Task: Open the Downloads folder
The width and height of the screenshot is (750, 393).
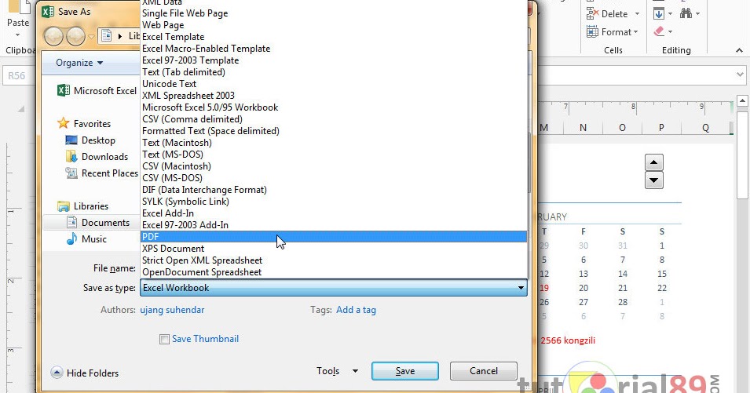Action: click(x=97, y=157)
